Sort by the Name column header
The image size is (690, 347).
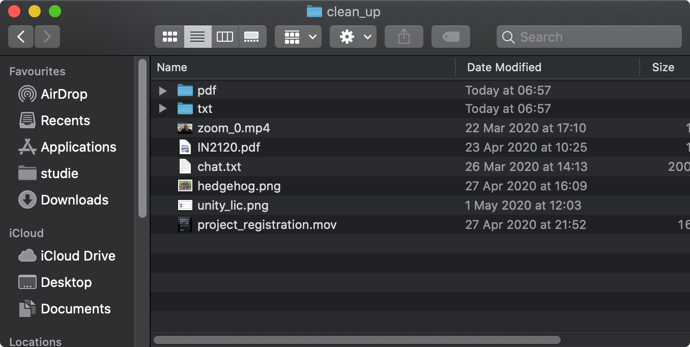[x=172, y=67]
